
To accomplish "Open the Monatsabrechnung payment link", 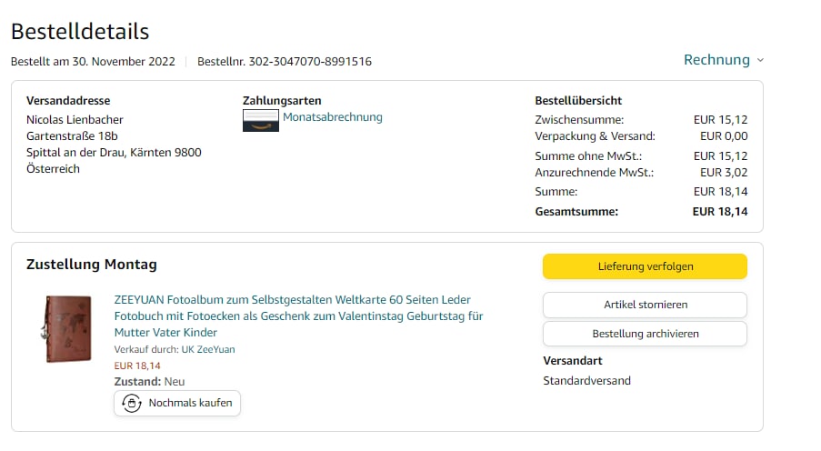I will point(333,116).
